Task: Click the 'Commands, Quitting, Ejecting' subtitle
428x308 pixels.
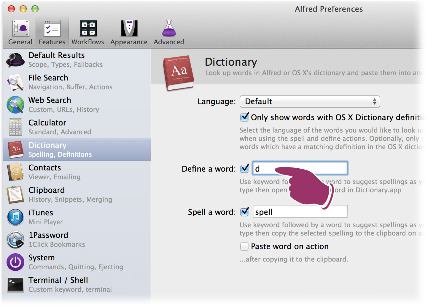Action: 76,267
